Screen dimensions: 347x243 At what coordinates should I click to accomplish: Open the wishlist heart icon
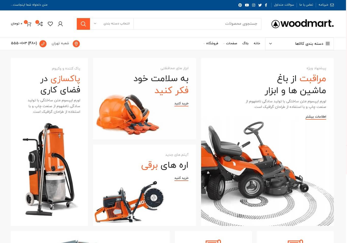click(x=50, y=24)
